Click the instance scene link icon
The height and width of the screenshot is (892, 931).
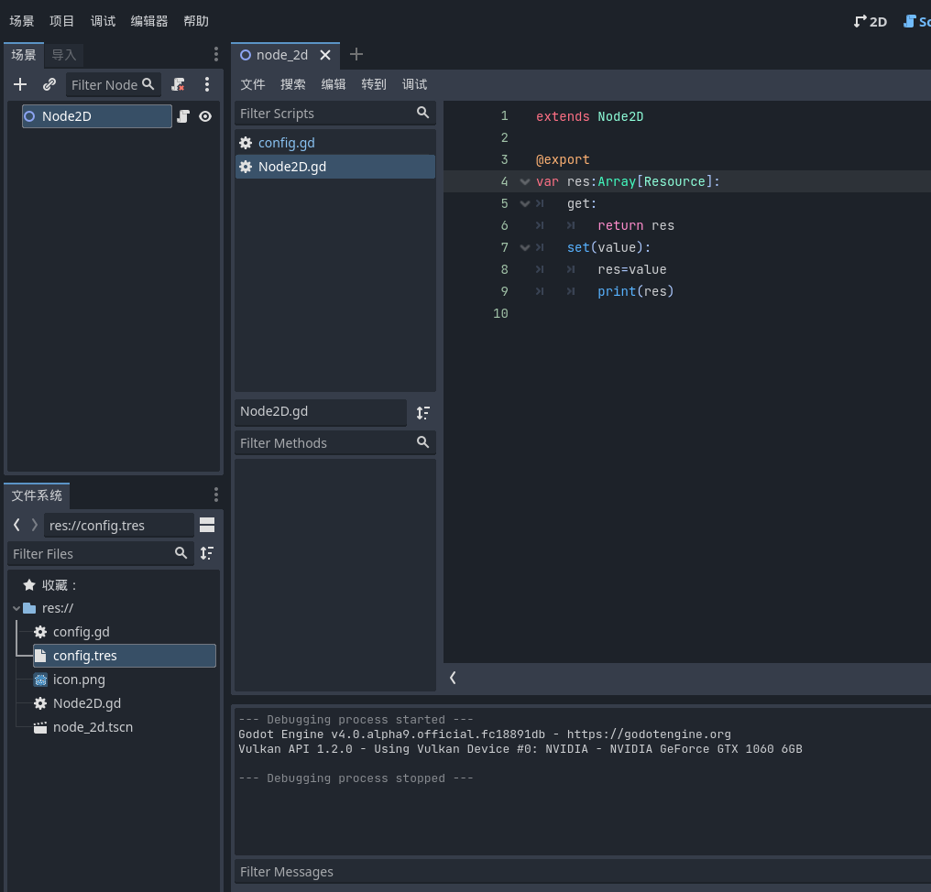pyautogui.click(x=49, y=85)
